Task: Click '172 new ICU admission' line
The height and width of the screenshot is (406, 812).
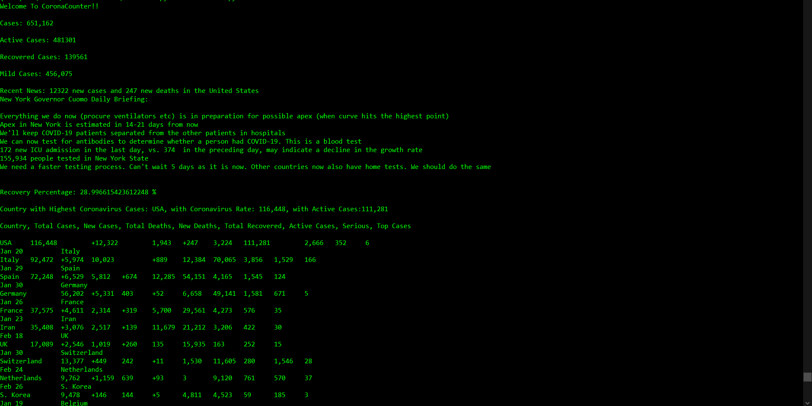Action: click(211, 150)
